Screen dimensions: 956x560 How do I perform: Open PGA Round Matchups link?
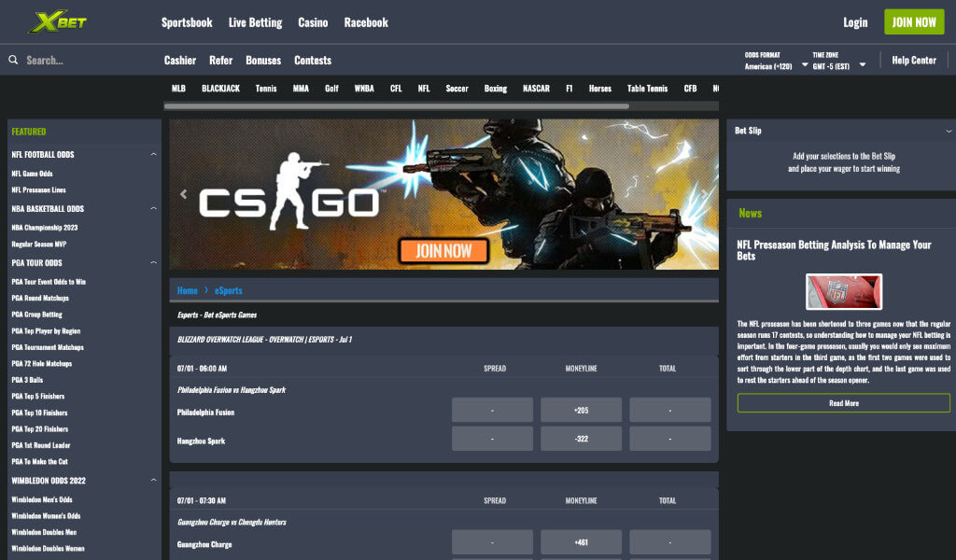(x=40, y=299)
